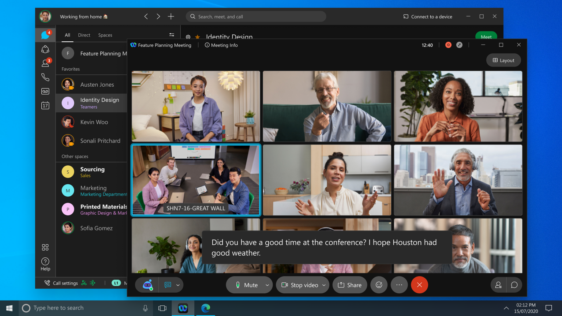Open the Layout button
Screen dimensions: 562x316
(x=503, y=60)
